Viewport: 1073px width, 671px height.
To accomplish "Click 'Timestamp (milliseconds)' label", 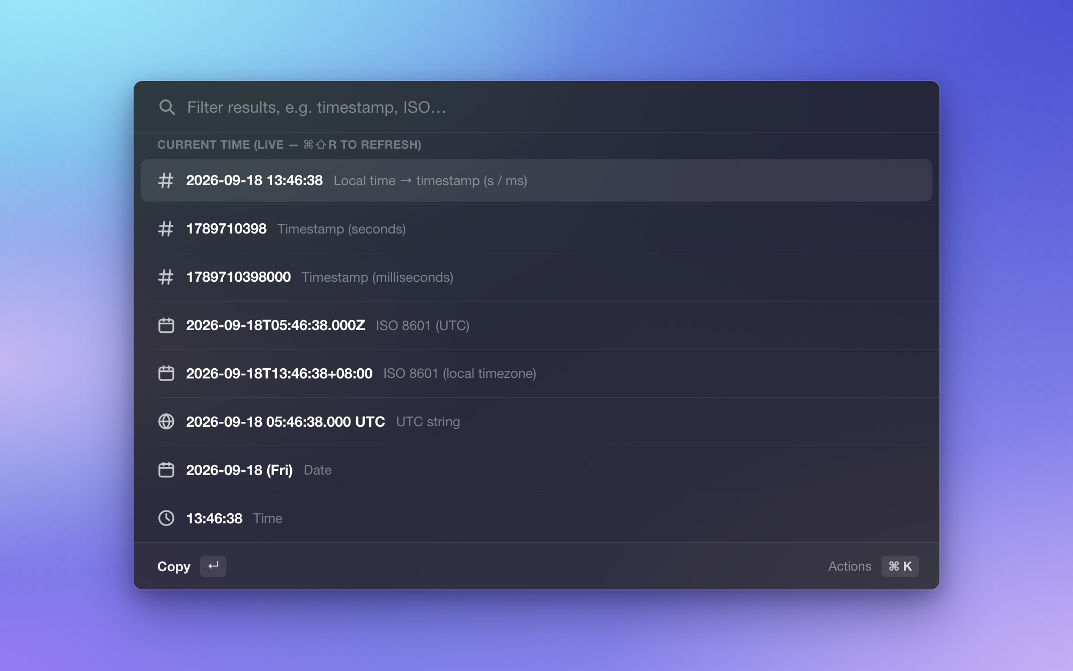I will coord(377,277).
